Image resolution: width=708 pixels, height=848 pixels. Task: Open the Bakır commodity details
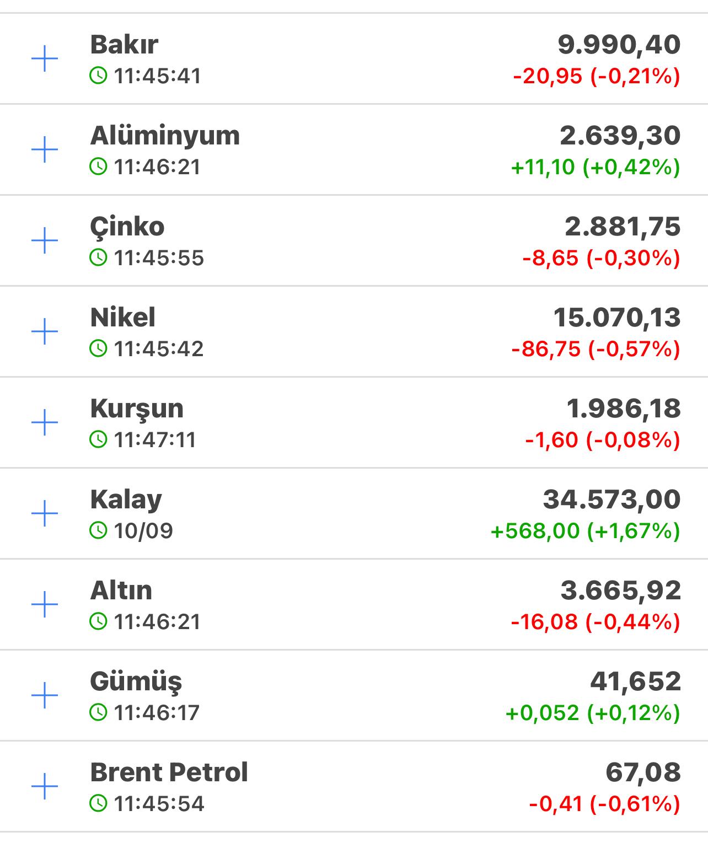[124, 45]
